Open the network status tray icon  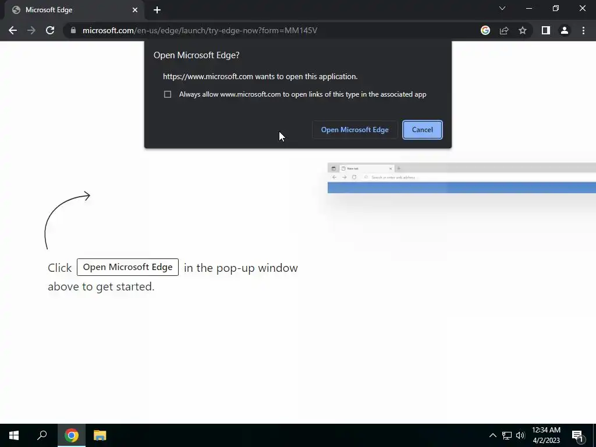[x=507, y=435]
